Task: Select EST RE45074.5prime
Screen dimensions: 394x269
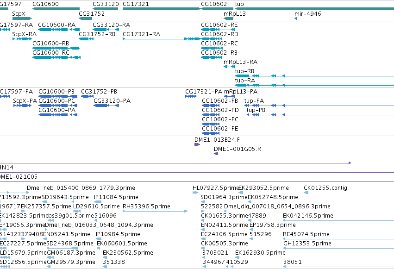Action: click(306, 235)
